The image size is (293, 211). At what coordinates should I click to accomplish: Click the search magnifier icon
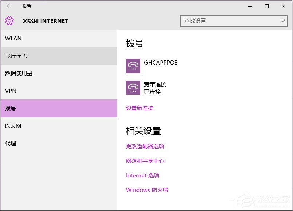point(282,21)
